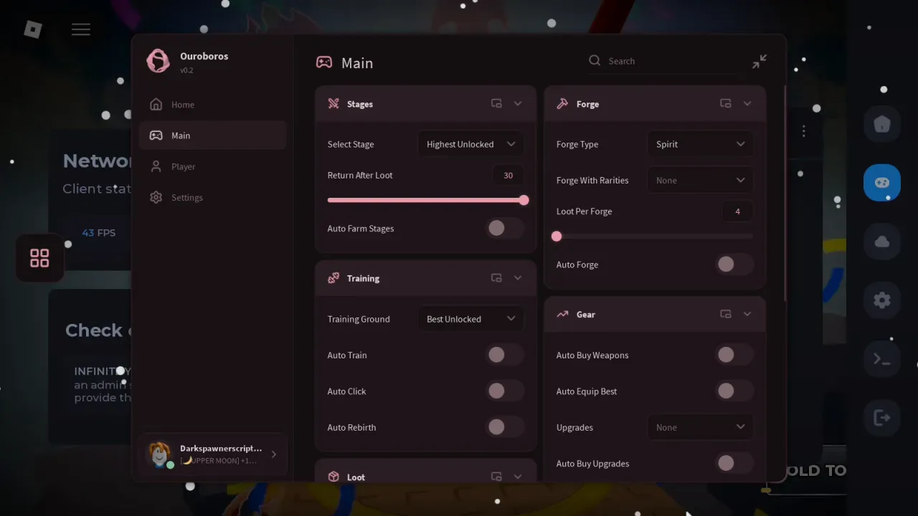Screen dimensions: 918x516
Task: Go to Home page in sidebar
Action: tap(212, 105)
